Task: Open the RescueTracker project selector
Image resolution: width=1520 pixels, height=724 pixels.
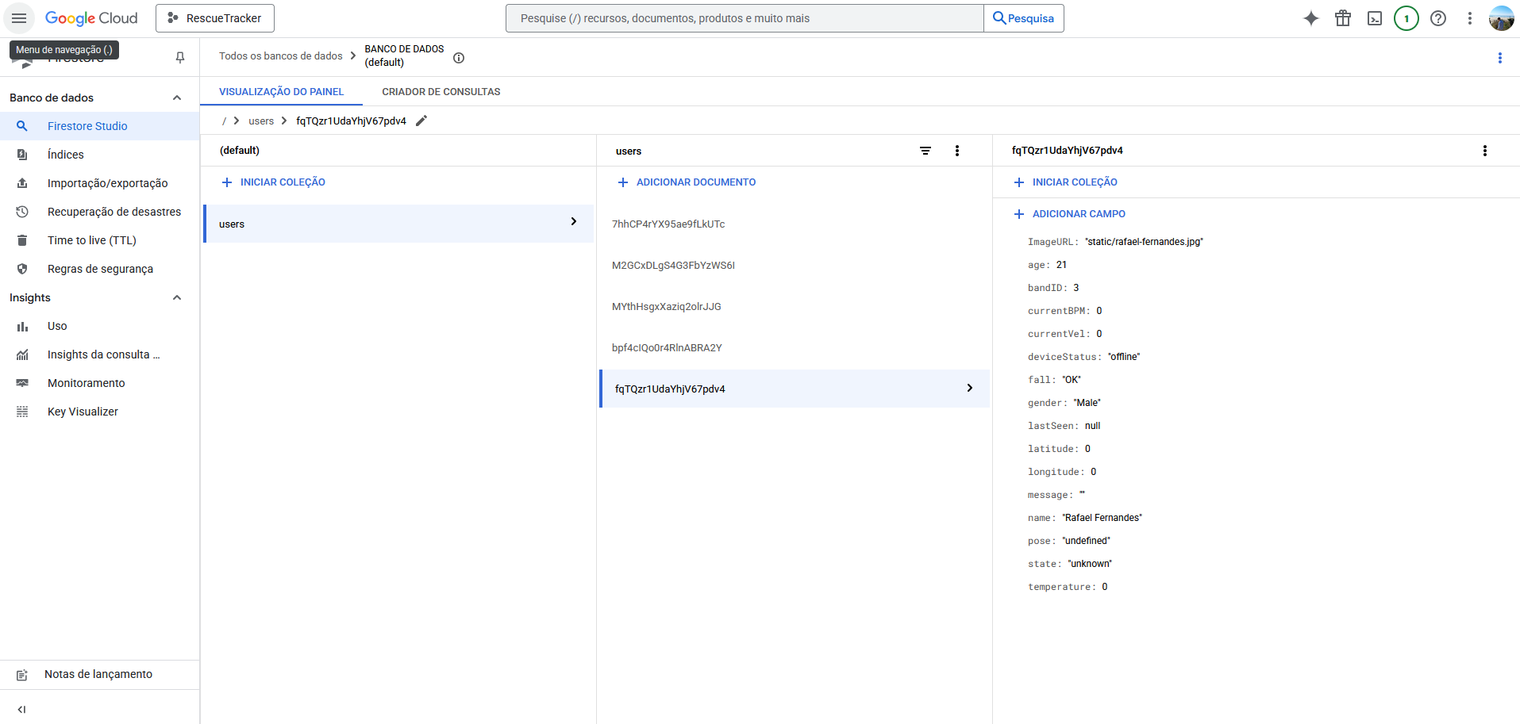Action: 215,18
